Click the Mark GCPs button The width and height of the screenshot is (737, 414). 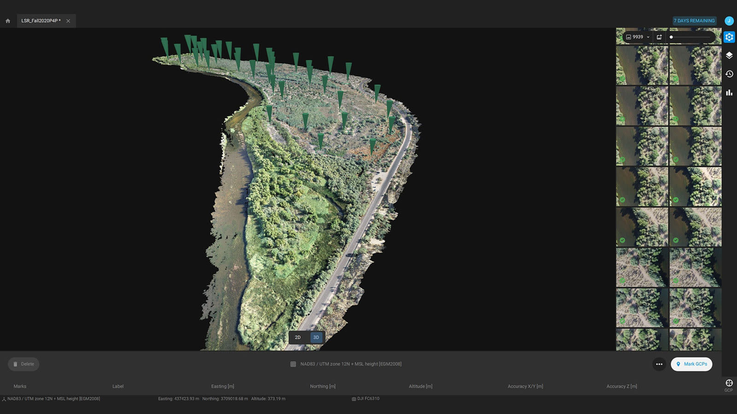(x=691, y=364)
